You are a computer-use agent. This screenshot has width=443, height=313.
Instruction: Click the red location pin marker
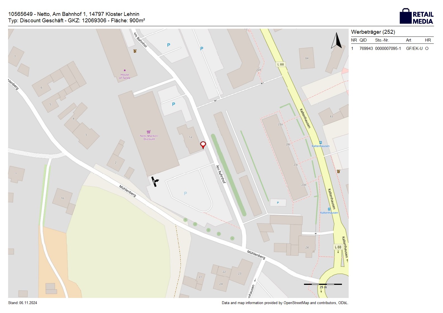pos(203,145)
